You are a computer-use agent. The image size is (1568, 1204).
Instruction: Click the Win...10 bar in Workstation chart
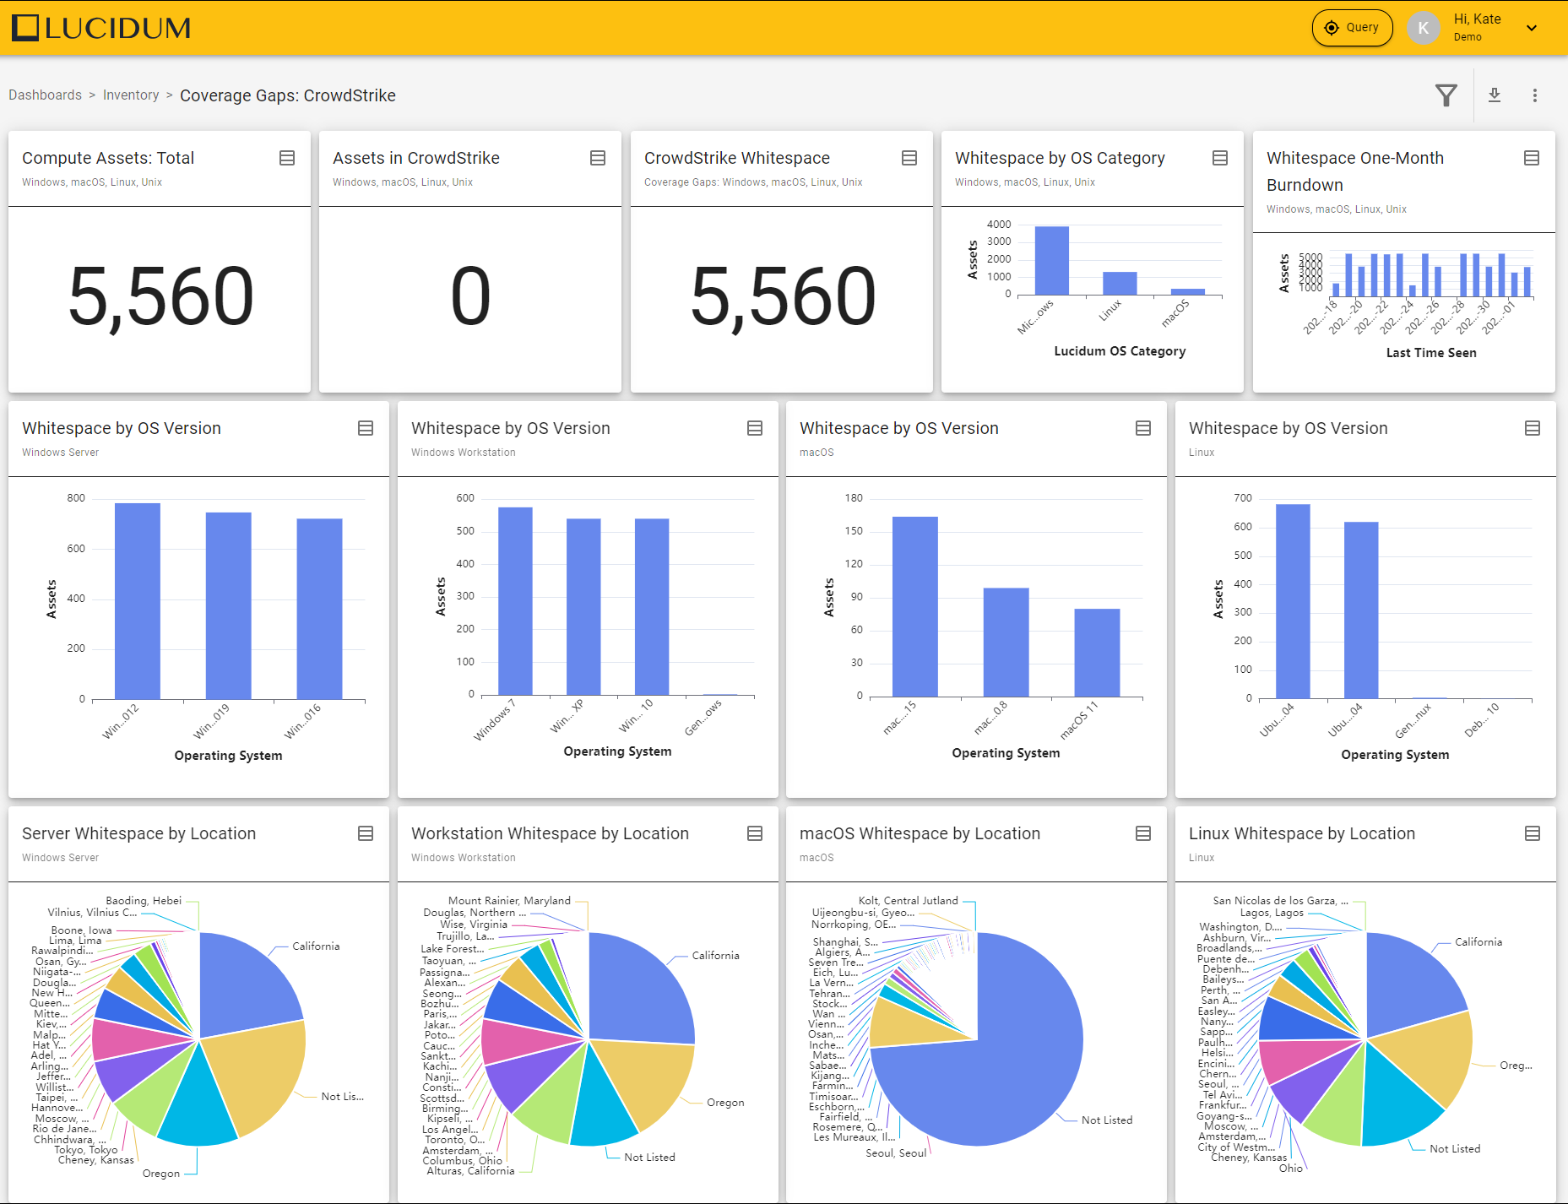click(x=652, y=606)
